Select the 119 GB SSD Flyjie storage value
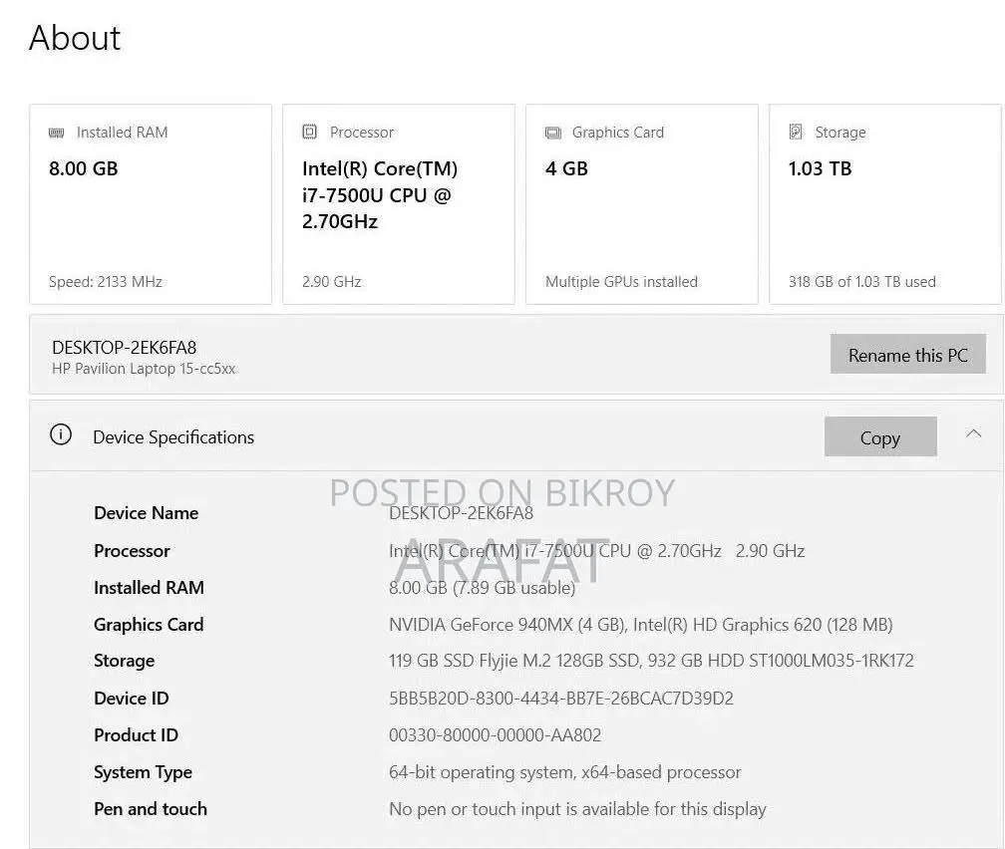The height and width of the screenshot is (849, 1005). (x=651, y=661)
